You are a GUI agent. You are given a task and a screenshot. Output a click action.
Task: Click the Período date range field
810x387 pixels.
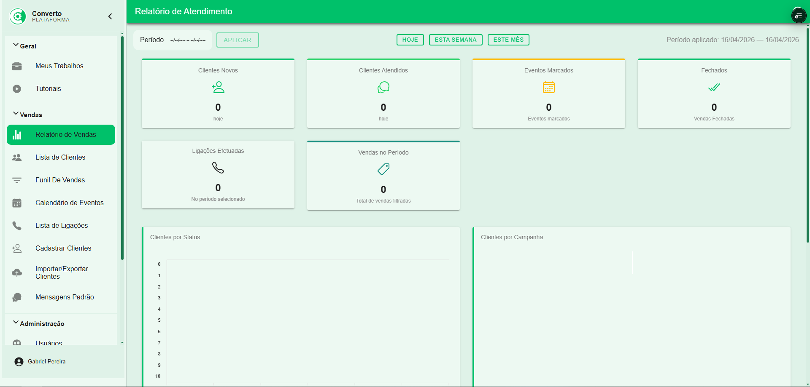(188, 40)
